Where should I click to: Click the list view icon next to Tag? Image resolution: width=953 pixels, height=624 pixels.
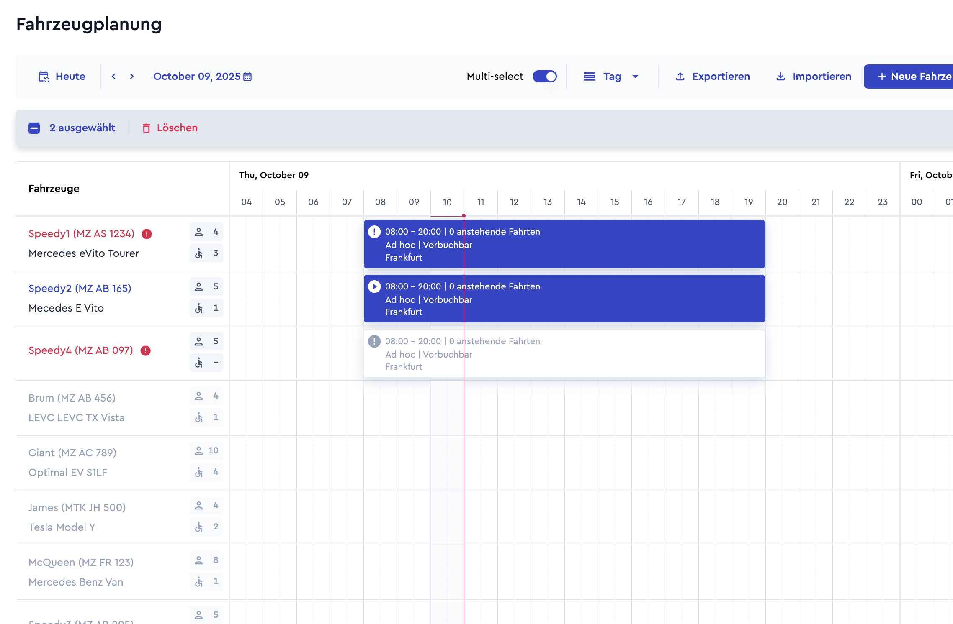[x=590, y=77]
